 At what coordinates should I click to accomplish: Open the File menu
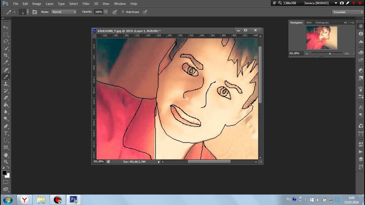pyautogui.click(x=16, y=4)
